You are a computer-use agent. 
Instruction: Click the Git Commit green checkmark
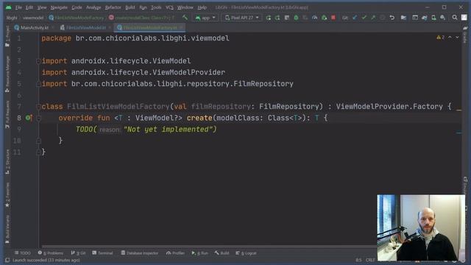364,18
